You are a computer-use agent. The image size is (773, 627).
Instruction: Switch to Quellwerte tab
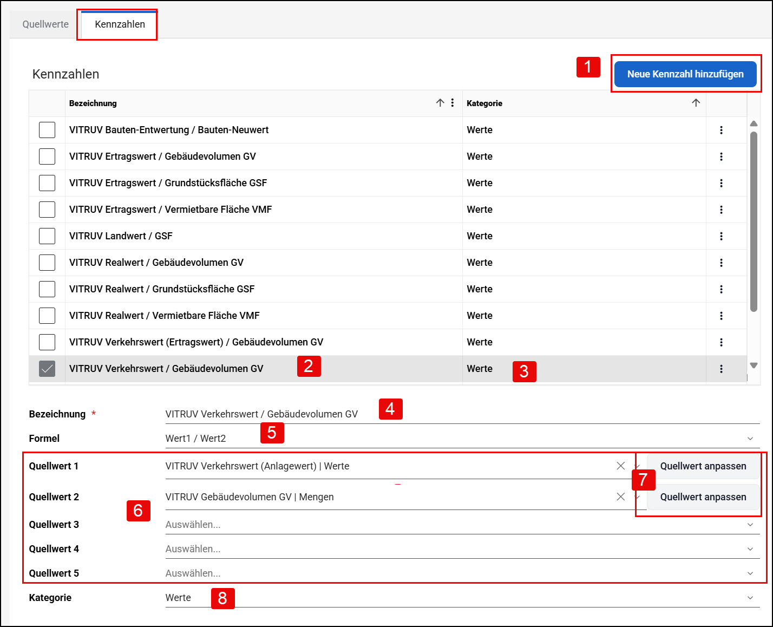[x=45, y=24]
